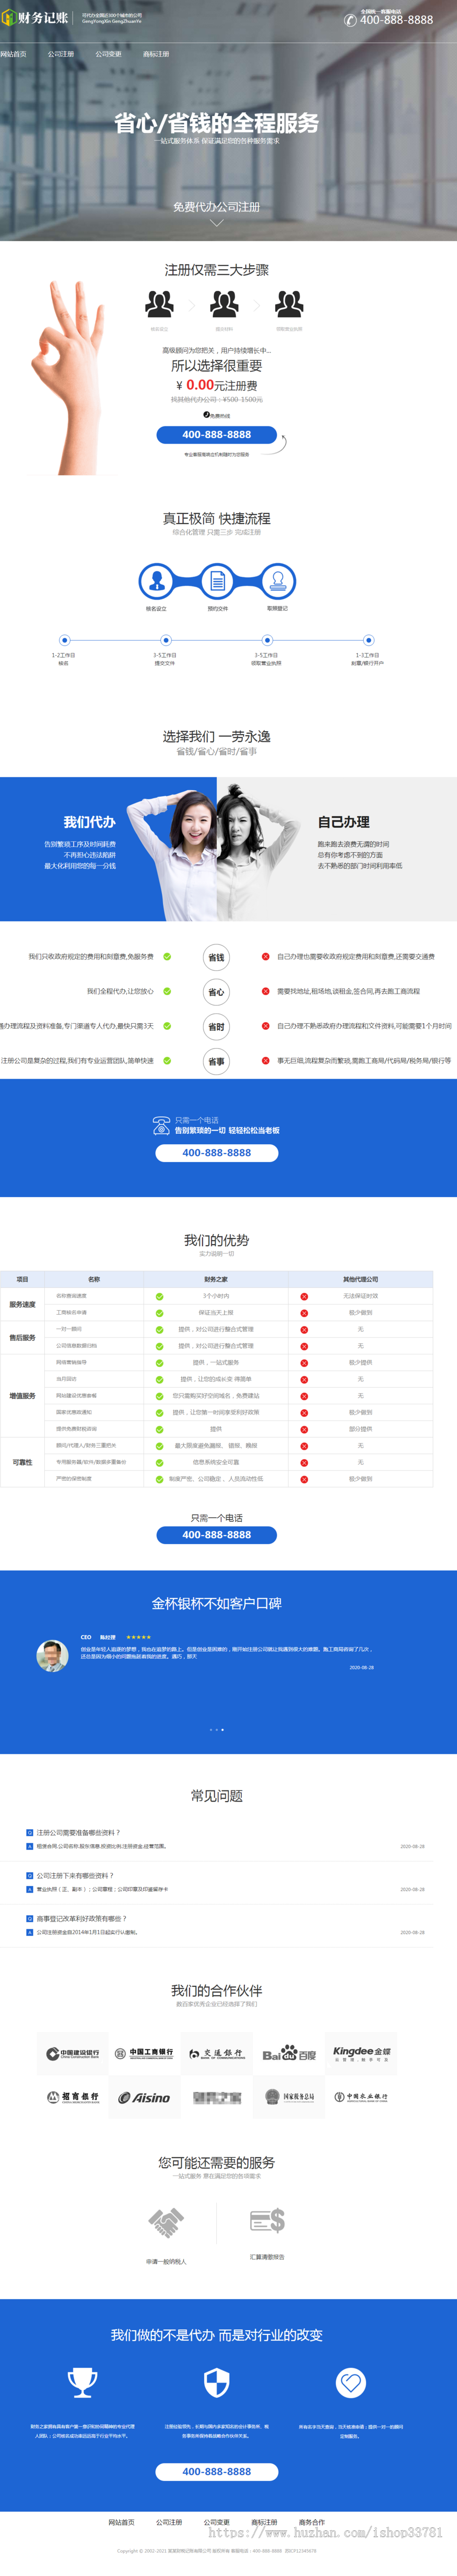Click the 400-888-8888 button under 0.00元注册费

point(216,435)
